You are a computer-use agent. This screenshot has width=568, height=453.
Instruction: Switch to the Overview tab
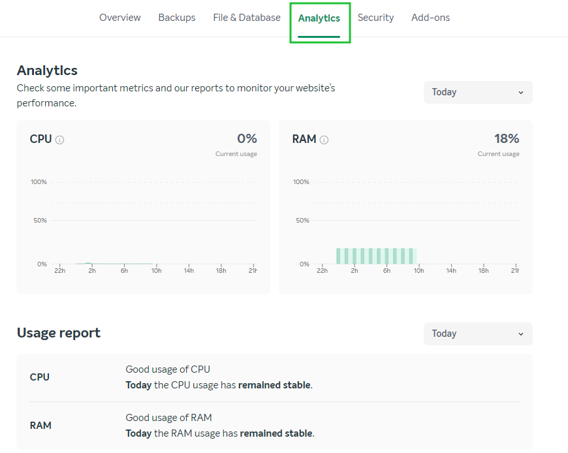[x=120, y=18]
